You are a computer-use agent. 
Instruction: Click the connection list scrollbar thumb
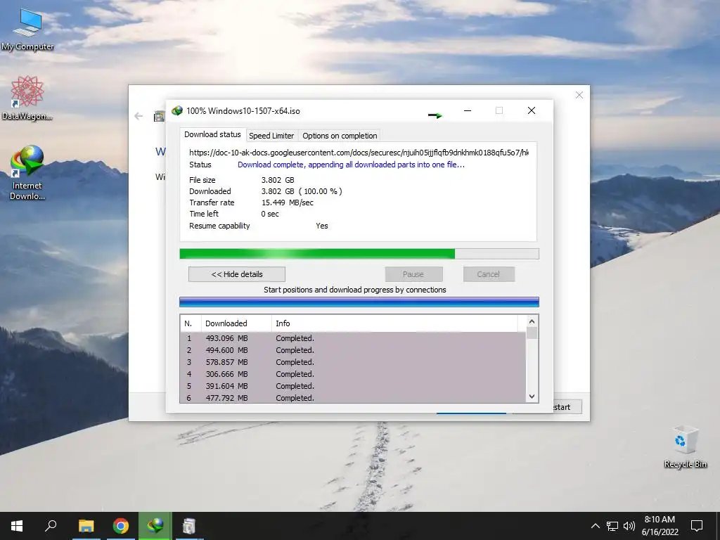point(532,333)
